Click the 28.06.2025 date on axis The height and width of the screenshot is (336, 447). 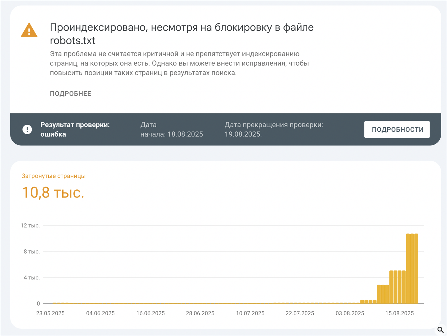coord(200,313)
